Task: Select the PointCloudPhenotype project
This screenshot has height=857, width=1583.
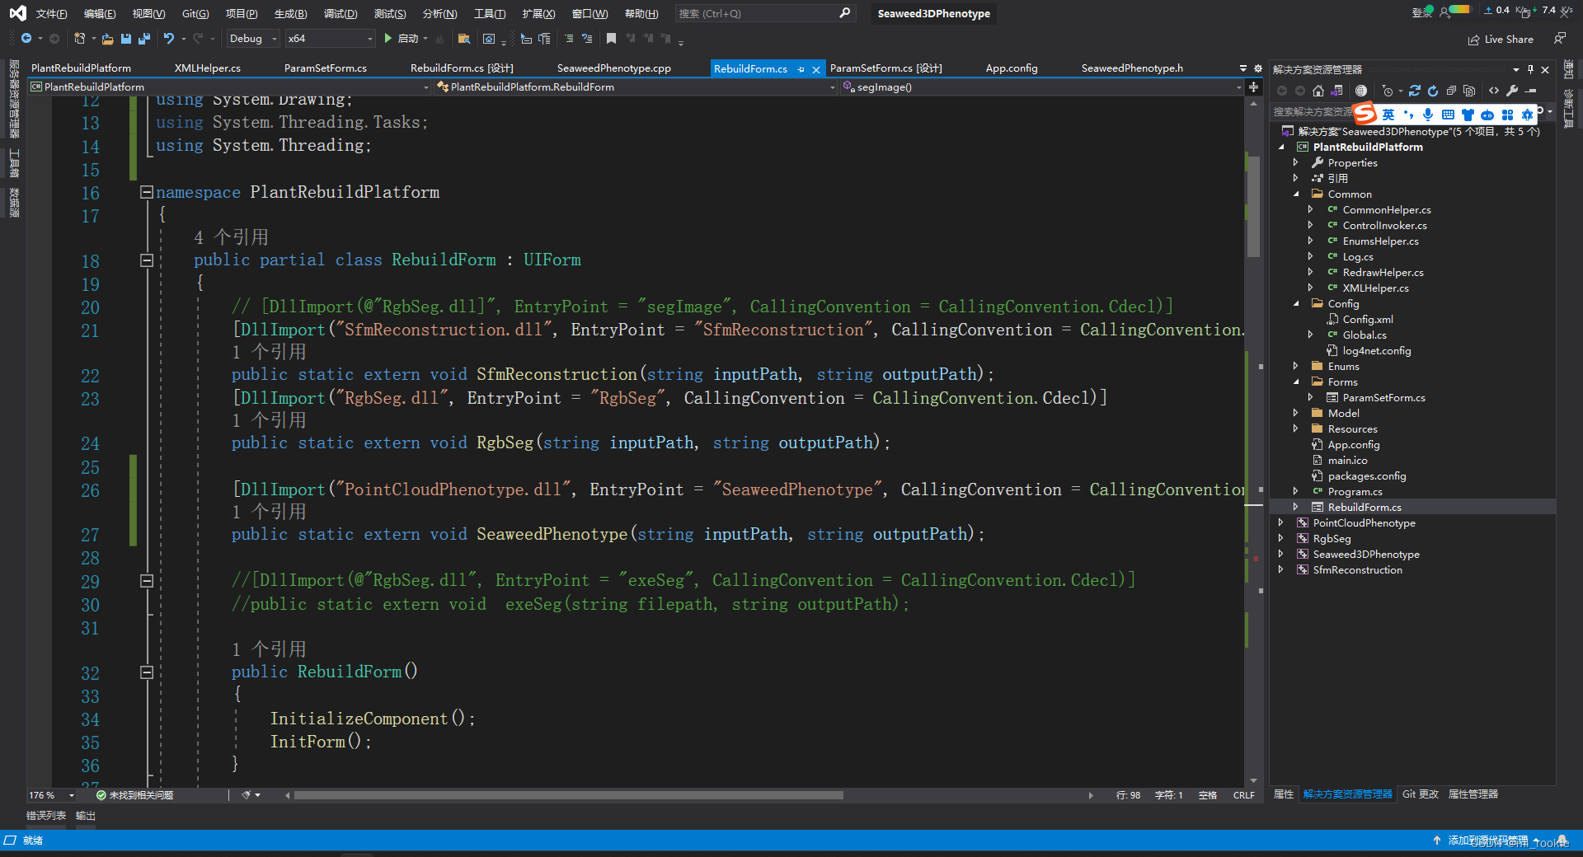Action: [x=1364, y=523]
